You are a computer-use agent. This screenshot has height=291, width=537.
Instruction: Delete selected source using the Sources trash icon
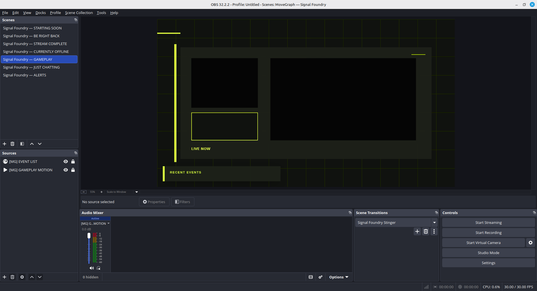click(x=12, y=277)
